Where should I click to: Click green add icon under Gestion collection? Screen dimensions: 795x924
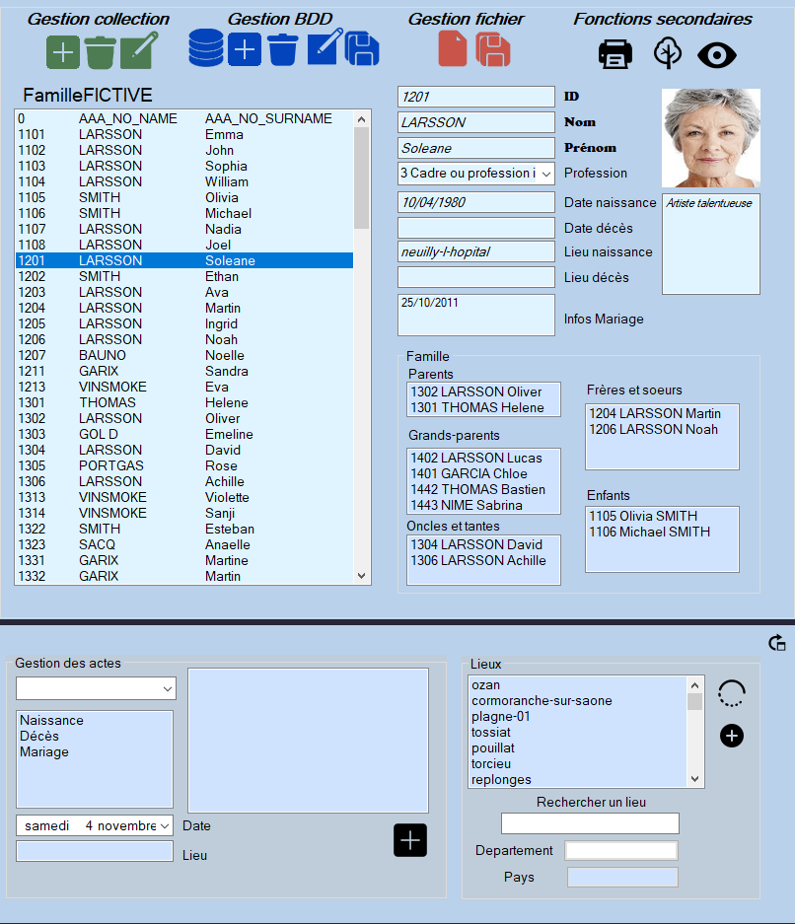[63, 51]
